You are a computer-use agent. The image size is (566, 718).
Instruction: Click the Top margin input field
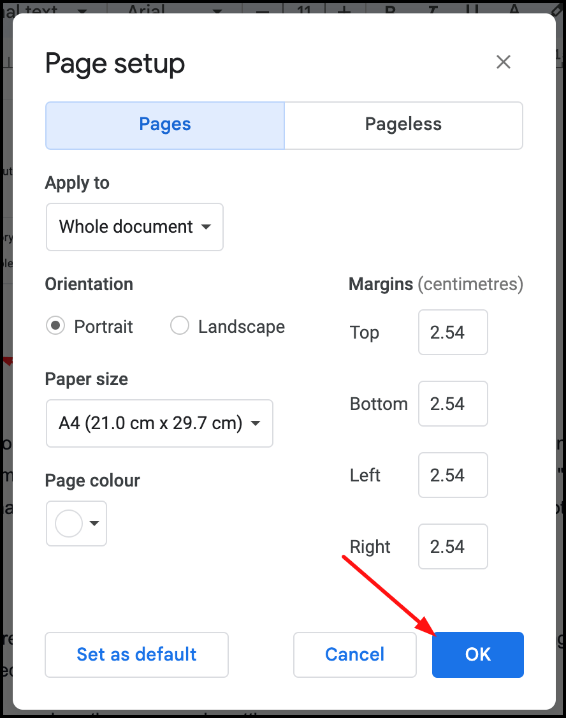point(453,332)
